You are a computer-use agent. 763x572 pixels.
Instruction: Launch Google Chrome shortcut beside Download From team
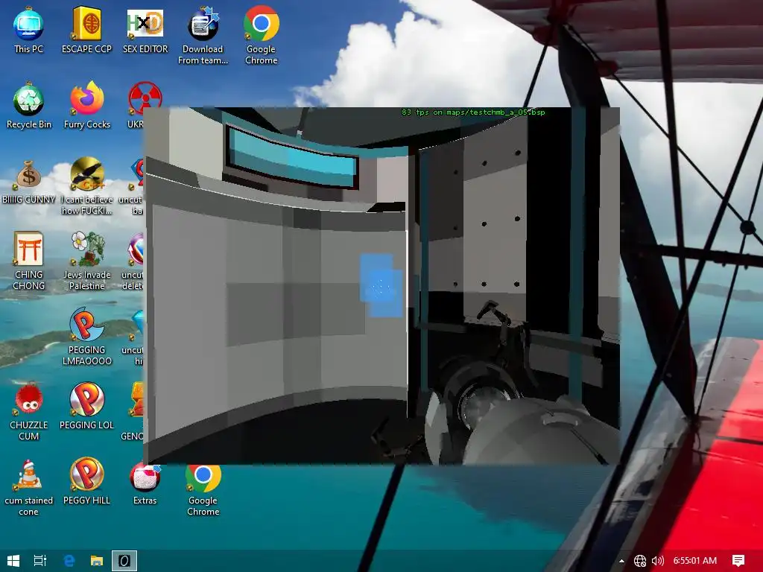(x=262, y=36)
